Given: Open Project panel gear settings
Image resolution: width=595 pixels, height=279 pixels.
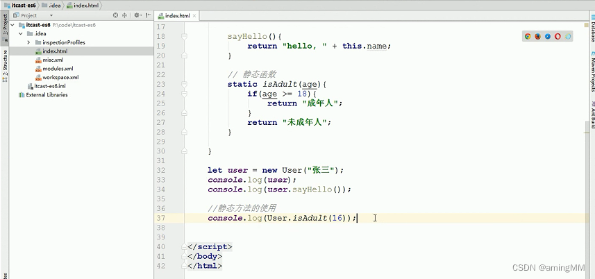Looking at the screenshot, I should 137,15.
